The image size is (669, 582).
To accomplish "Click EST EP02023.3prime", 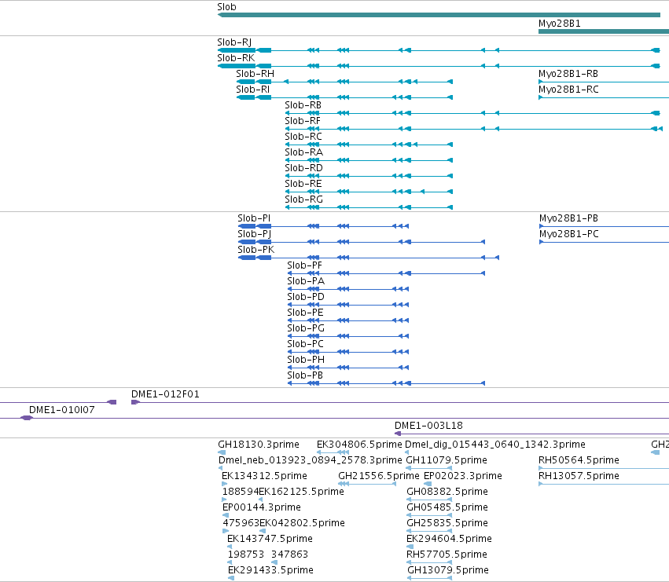I will pyautogui.click(x=462, y=476).
